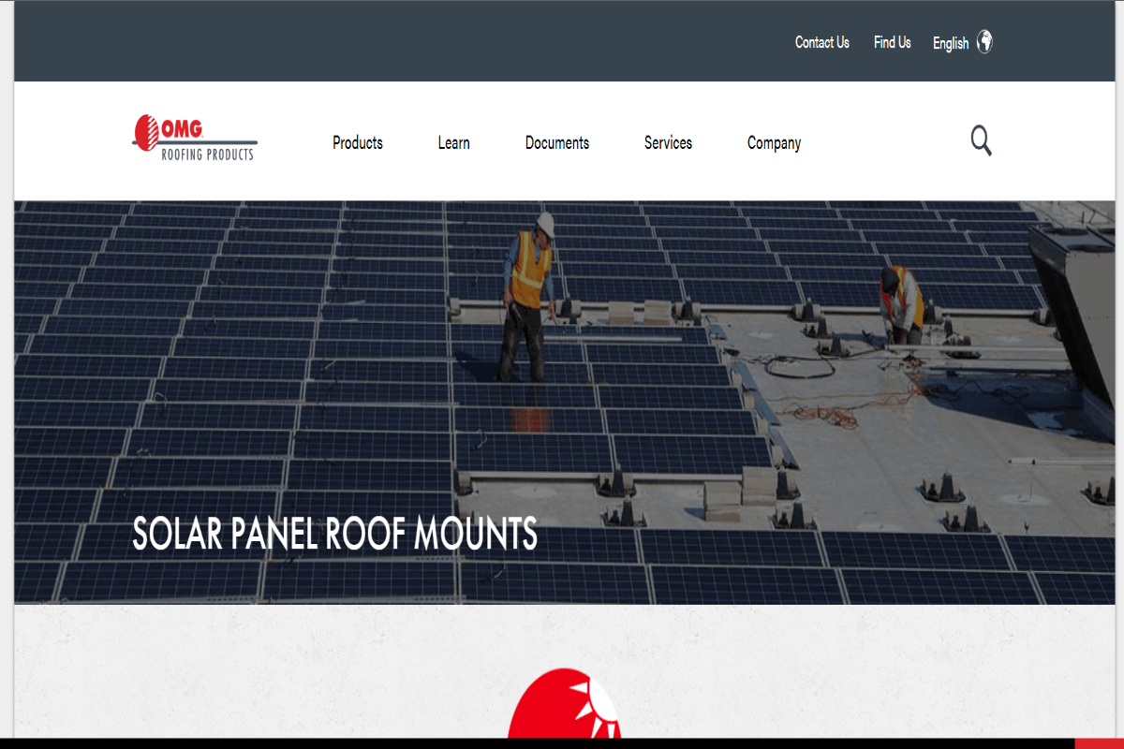Click the SOLAR PANEL ROOF MOUNTS heading
The height and width of the screenshot is (749, 1124).
[x=335, y=535]
